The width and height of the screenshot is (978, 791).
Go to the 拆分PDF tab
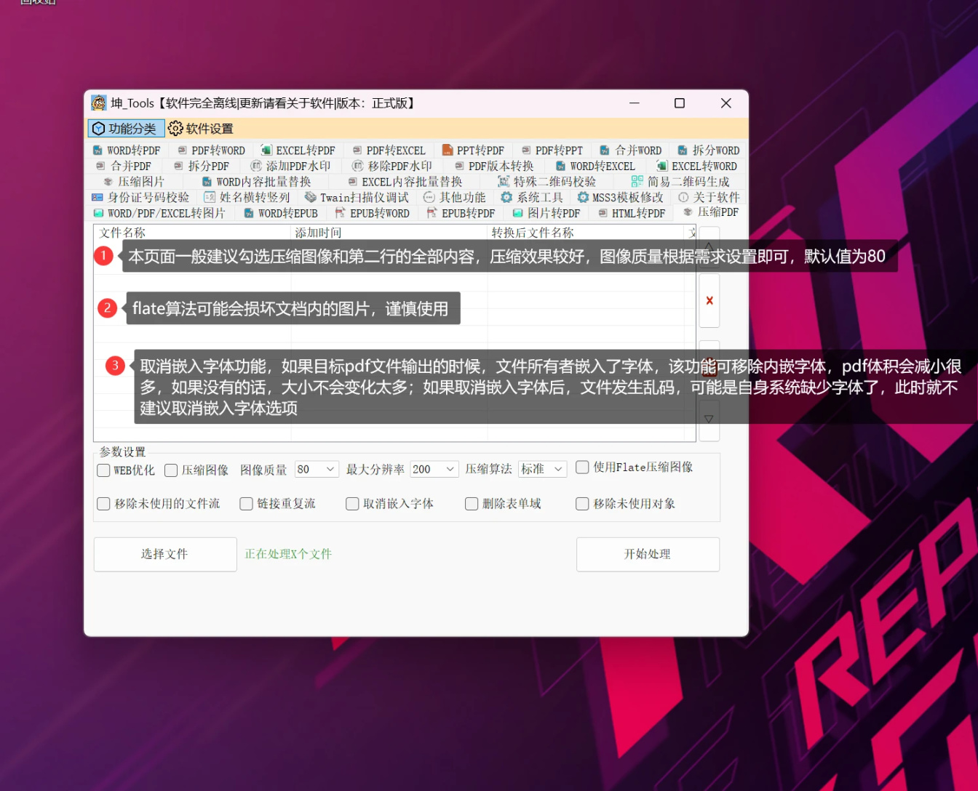[201, 166]
